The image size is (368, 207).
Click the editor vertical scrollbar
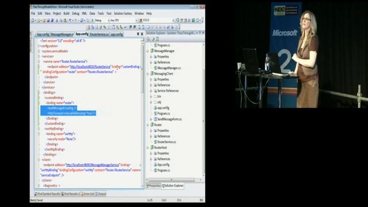pyautogui.click(x=142, y=113)
